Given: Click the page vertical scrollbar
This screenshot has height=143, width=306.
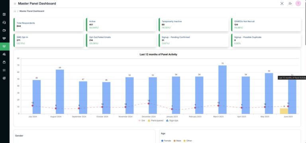Looking at the screenshot, I should point(305,23).
